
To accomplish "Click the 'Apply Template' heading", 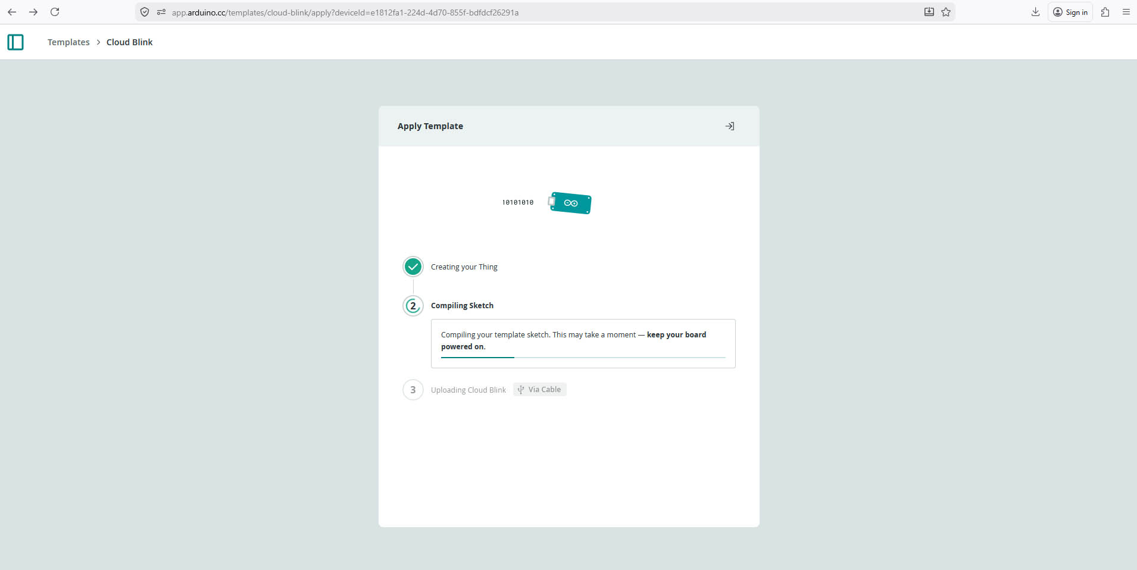I will [x=430, y=126].
